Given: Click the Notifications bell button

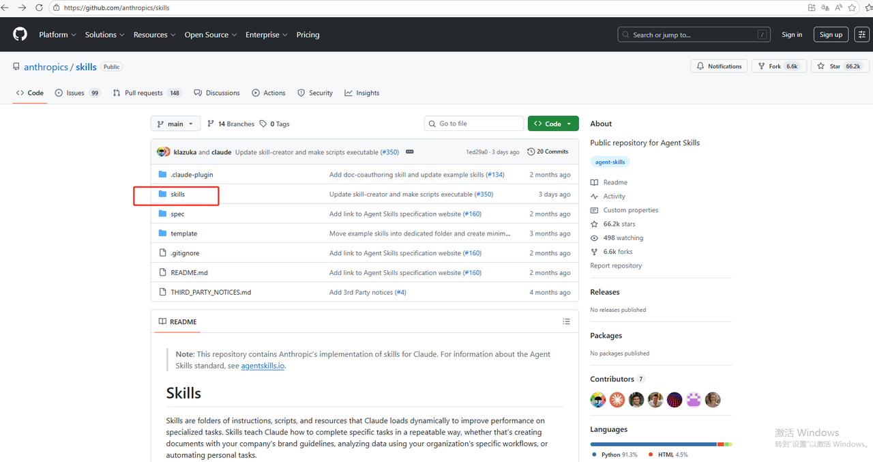Looking at the screenshot, I should [x=720, y=66].
